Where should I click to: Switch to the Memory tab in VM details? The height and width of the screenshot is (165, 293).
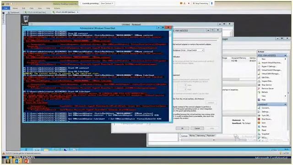192,136
